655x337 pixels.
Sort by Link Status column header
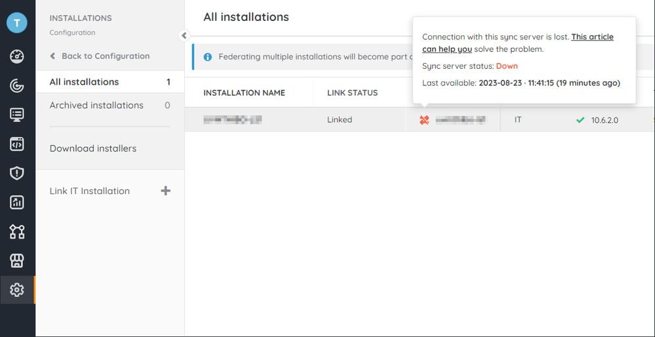tap(352, 93)
